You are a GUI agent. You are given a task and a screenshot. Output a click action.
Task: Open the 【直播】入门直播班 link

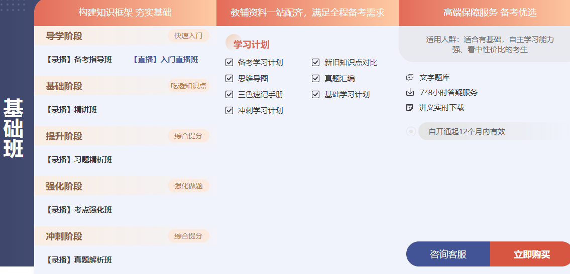(x=165, y=60)
